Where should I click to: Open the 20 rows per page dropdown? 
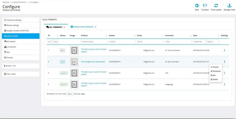(x=70, y=94)
